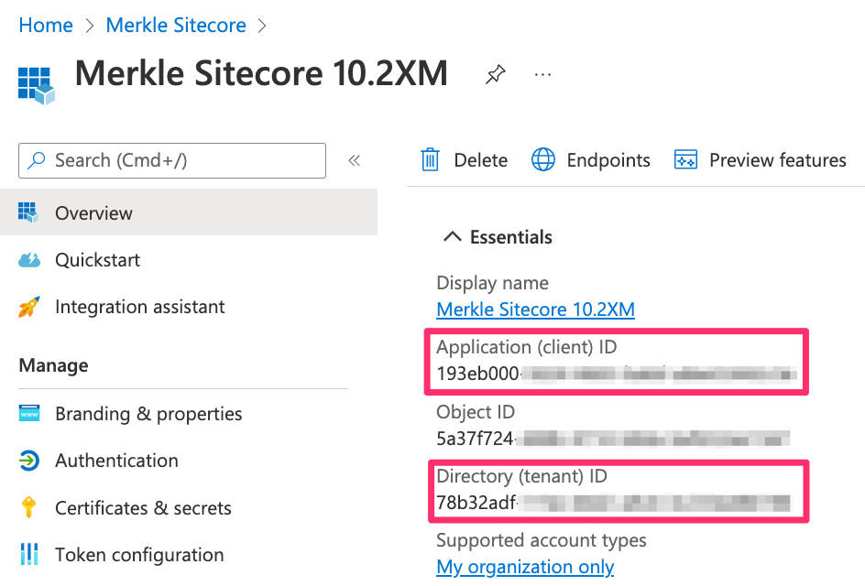
Task: Click the Authentication arrow icon
Action: (x=29, y=461)
